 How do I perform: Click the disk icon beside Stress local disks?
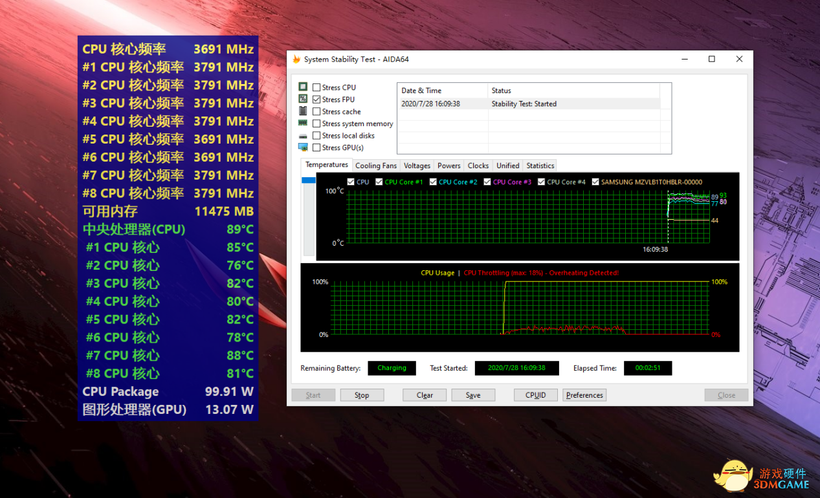tap(303, 136)
